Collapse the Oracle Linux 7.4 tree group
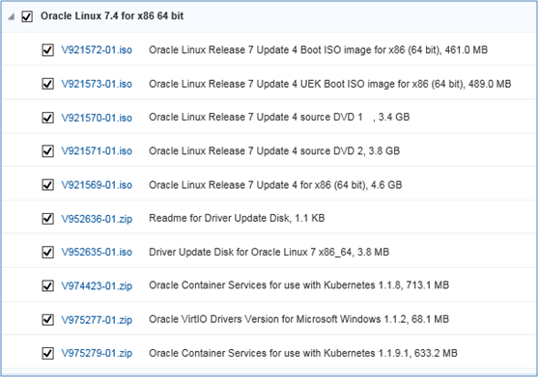The width and height of the screenshot is (539, 377). click(12, 16)
